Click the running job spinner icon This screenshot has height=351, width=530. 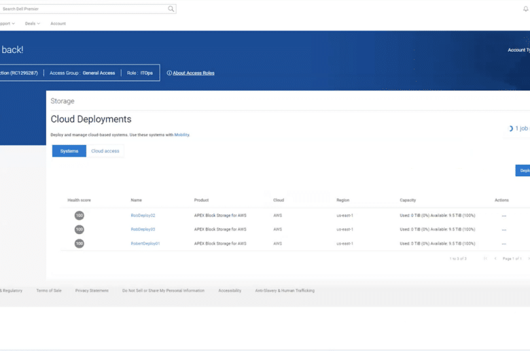tap(510, 129)
